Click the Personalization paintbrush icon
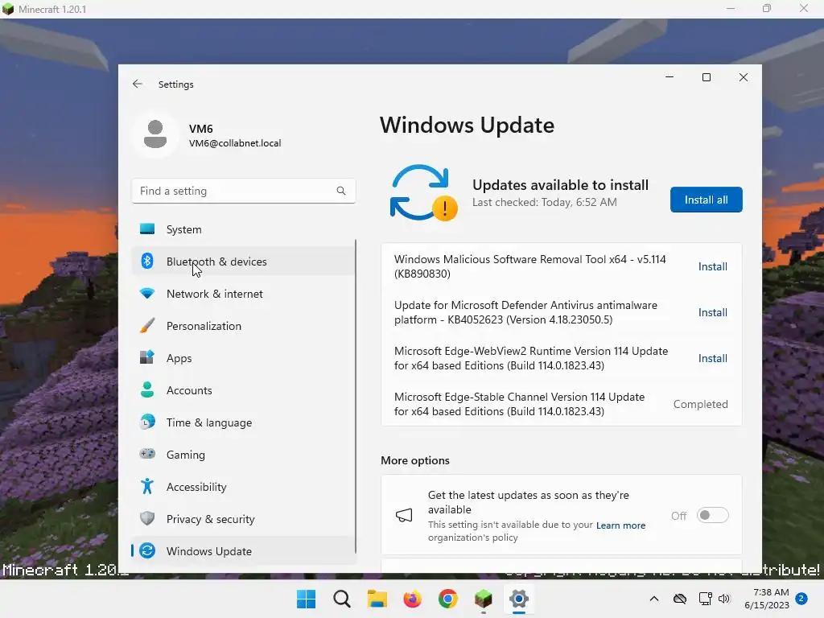The width and height of the screenshot is (824, 618). point(147,325)
